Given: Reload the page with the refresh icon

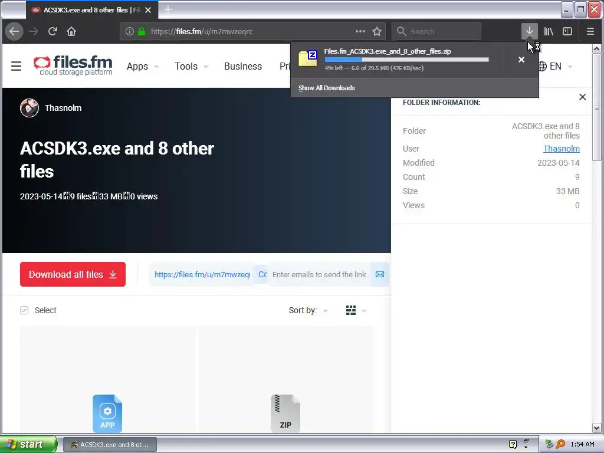Looking at the screenshot, I should [x=52, y=31].
